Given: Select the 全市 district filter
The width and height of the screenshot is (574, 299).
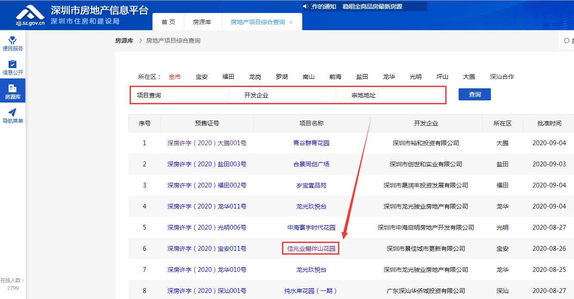Looking at the screenshot, I should click(175, 76).
